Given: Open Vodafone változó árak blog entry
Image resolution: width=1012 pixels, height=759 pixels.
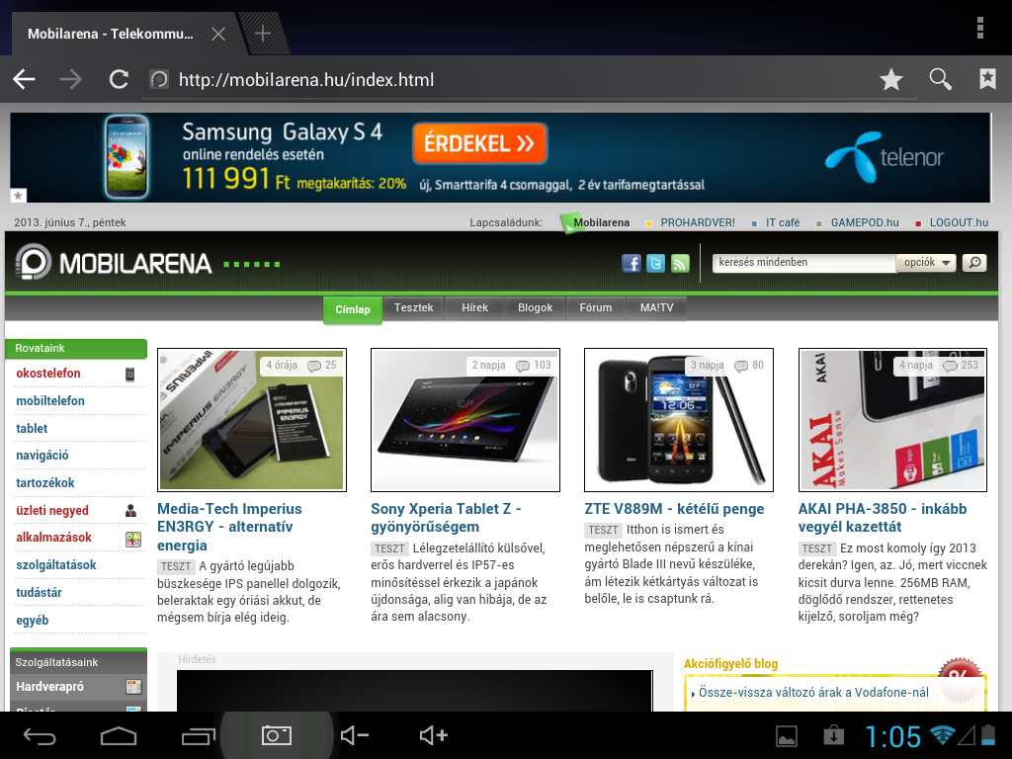Looking at the screenshot, I should pos(813,693).
